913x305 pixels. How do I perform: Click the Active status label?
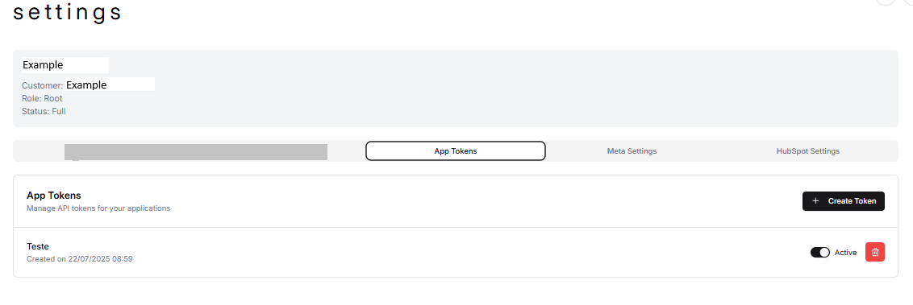pyautogui.click(x=845, y=252)
